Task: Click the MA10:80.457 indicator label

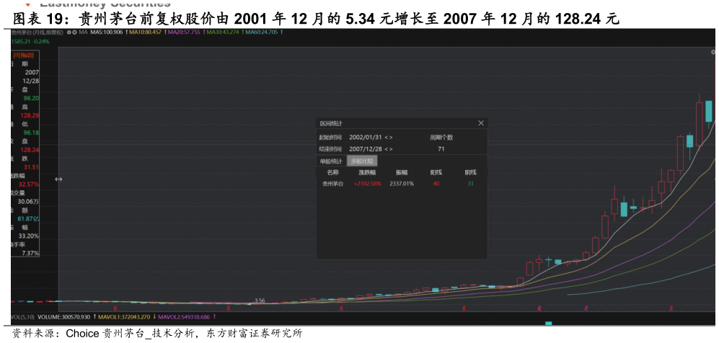Action: 145,32
